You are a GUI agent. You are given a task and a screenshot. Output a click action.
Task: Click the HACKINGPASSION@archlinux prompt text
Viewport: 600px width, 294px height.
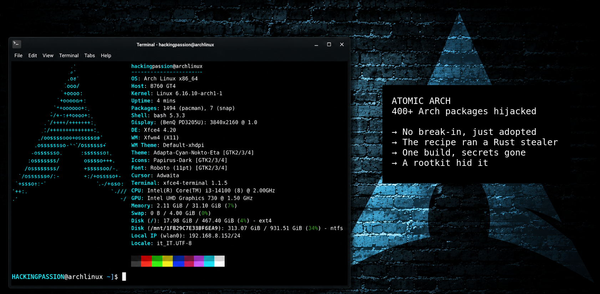(x=57, y=277)
